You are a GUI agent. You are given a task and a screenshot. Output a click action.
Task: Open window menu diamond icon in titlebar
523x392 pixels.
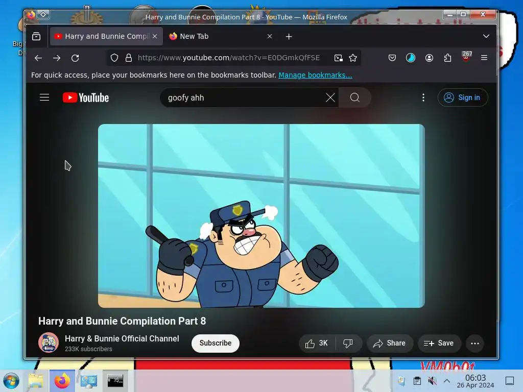(43, 14)
